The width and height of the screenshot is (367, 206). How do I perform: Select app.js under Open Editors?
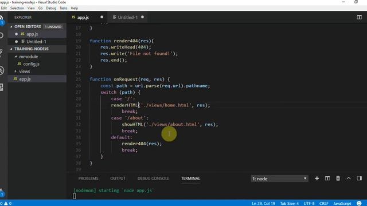(x=37, y=34)
